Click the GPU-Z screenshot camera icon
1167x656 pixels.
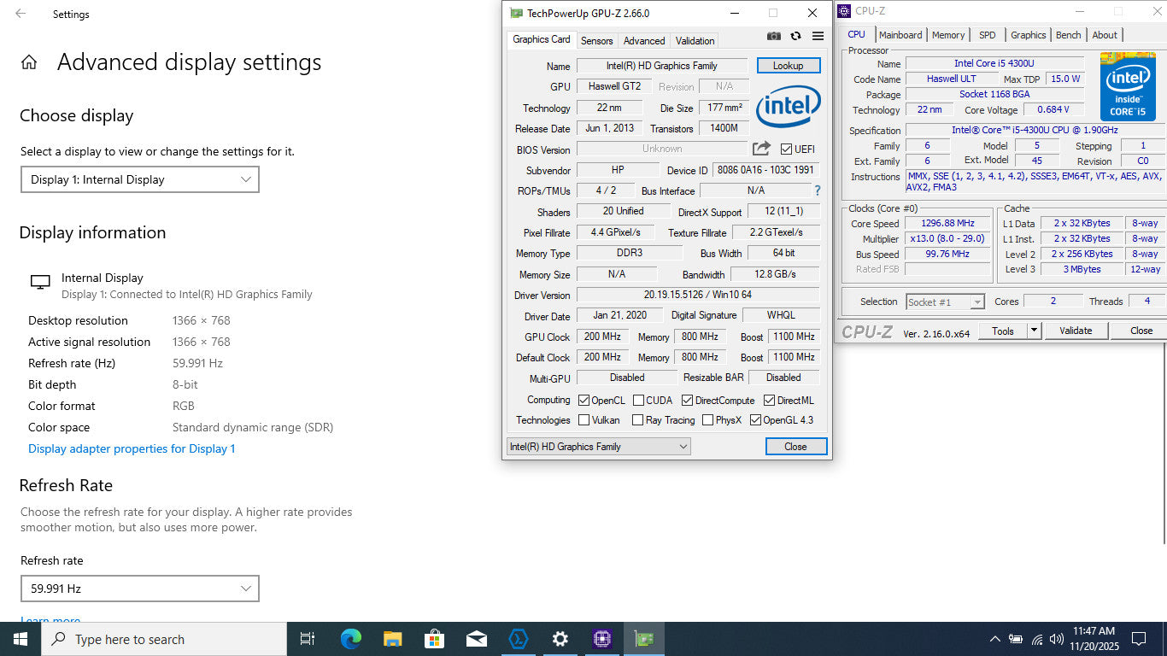(x=773, y=36)
